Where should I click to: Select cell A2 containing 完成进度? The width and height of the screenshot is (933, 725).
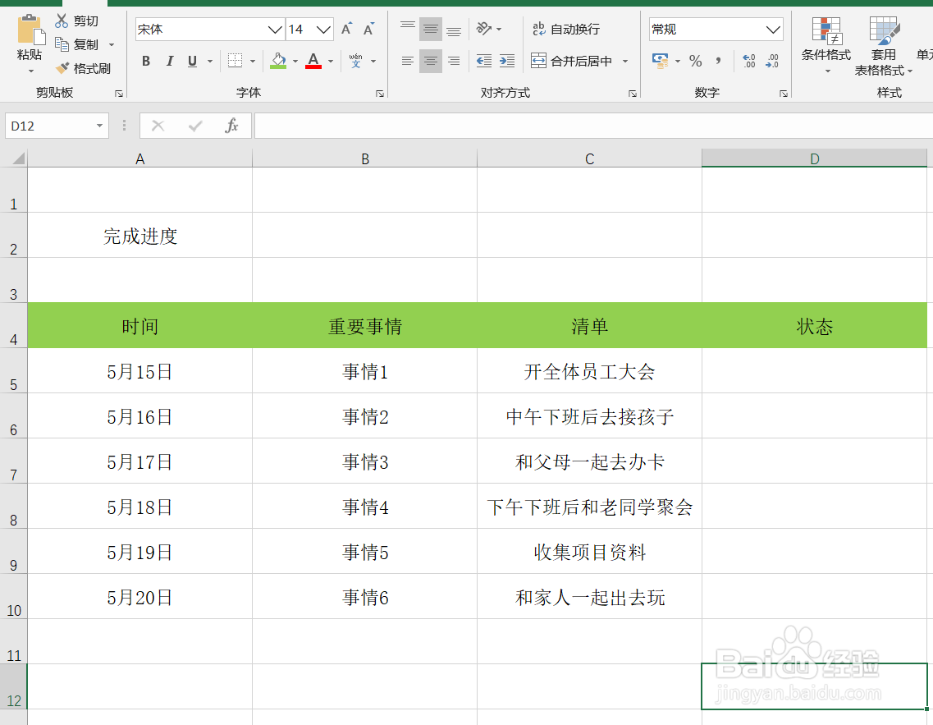tap(139, 236)
